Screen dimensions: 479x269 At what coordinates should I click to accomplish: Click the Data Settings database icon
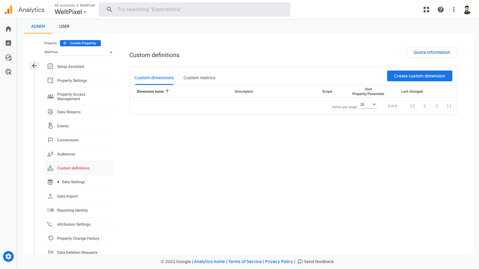[50, 182]
